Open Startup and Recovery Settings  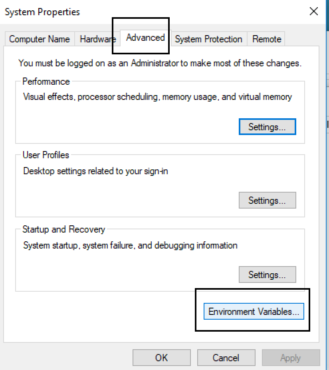(267, 275)
